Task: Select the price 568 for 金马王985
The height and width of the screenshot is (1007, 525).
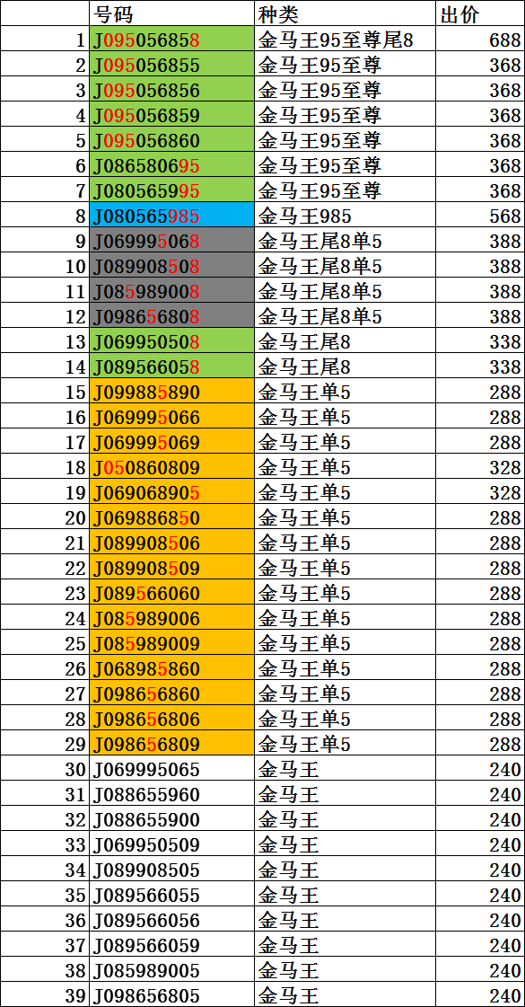Action: (481, 216)
